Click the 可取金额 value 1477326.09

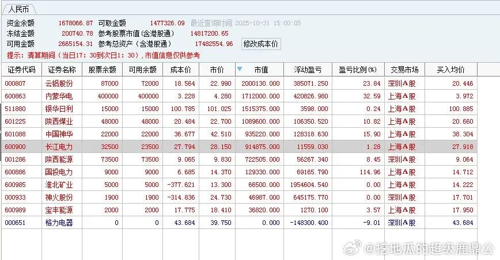(x=168, y=23)
